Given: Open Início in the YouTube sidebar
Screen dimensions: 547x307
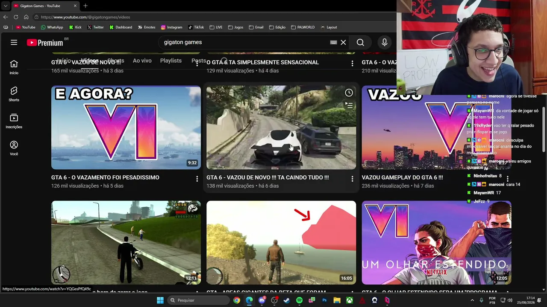Looking at the screenshot, I should 14,67.
